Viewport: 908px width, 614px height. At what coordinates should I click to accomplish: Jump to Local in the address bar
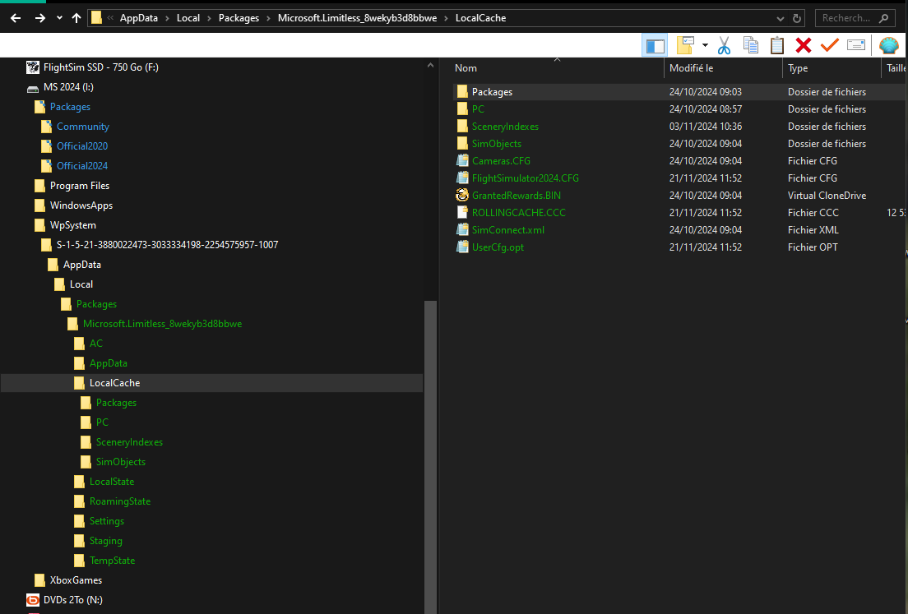(x=188, y=18)
